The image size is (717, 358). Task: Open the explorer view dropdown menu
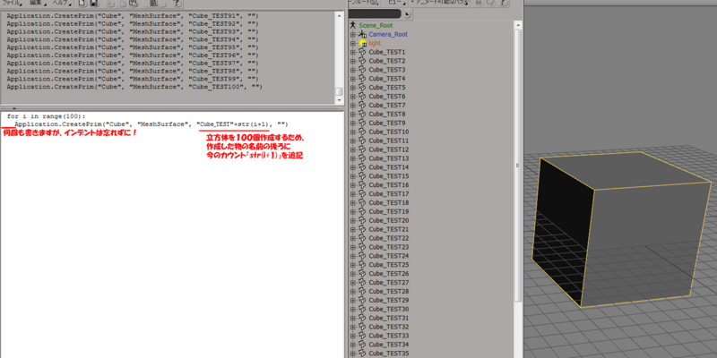[x=394, y=3]
